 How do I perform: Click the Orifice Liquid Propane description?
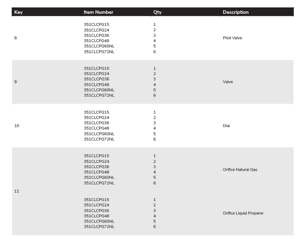coord(243,213)
